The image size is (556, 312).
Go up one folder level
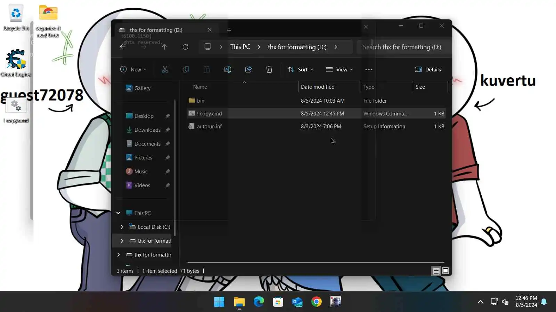click(x=164, y=47)
